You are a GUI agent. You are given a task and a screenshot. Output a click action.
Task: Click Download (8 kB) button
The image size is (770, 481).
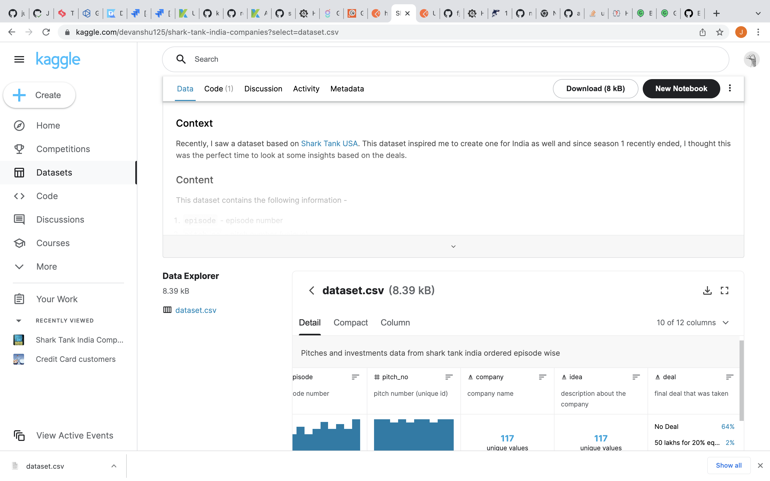click(x=595, y=89)
